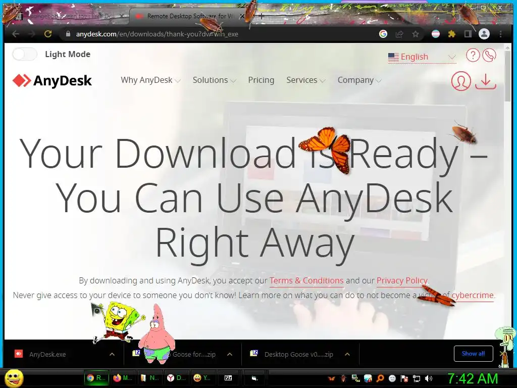Screen dimensions: 517x388
Task: Click the address bar URL
Action: (x=157, y=34)
